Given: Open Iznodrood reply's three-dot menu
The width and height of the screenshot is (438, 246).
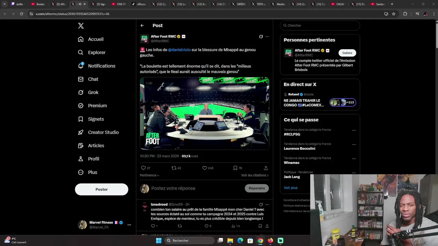Looking at the screenshot, I should [267, 205].
